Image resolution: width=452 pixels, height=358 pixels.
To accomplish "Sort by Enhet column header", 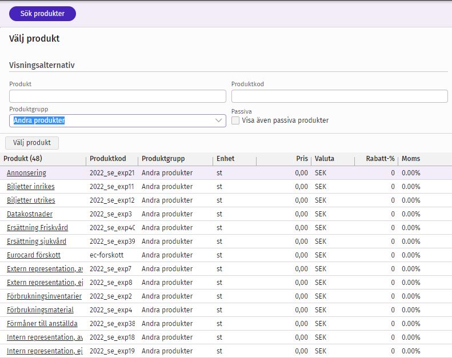I will point(225,159).
